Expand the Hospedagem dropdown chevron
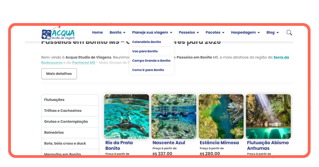 [x=259, y=32]
